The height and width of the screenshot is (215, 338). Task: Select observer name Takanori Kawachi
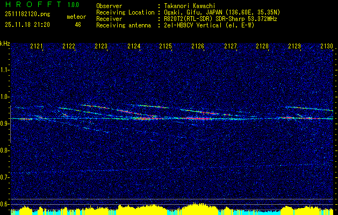(x=190, y=6)
